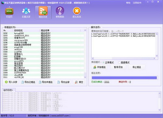Viewport: 163px width, 118px height.
Task: Click the success count 3311
Action: click(x=107, y=82)
